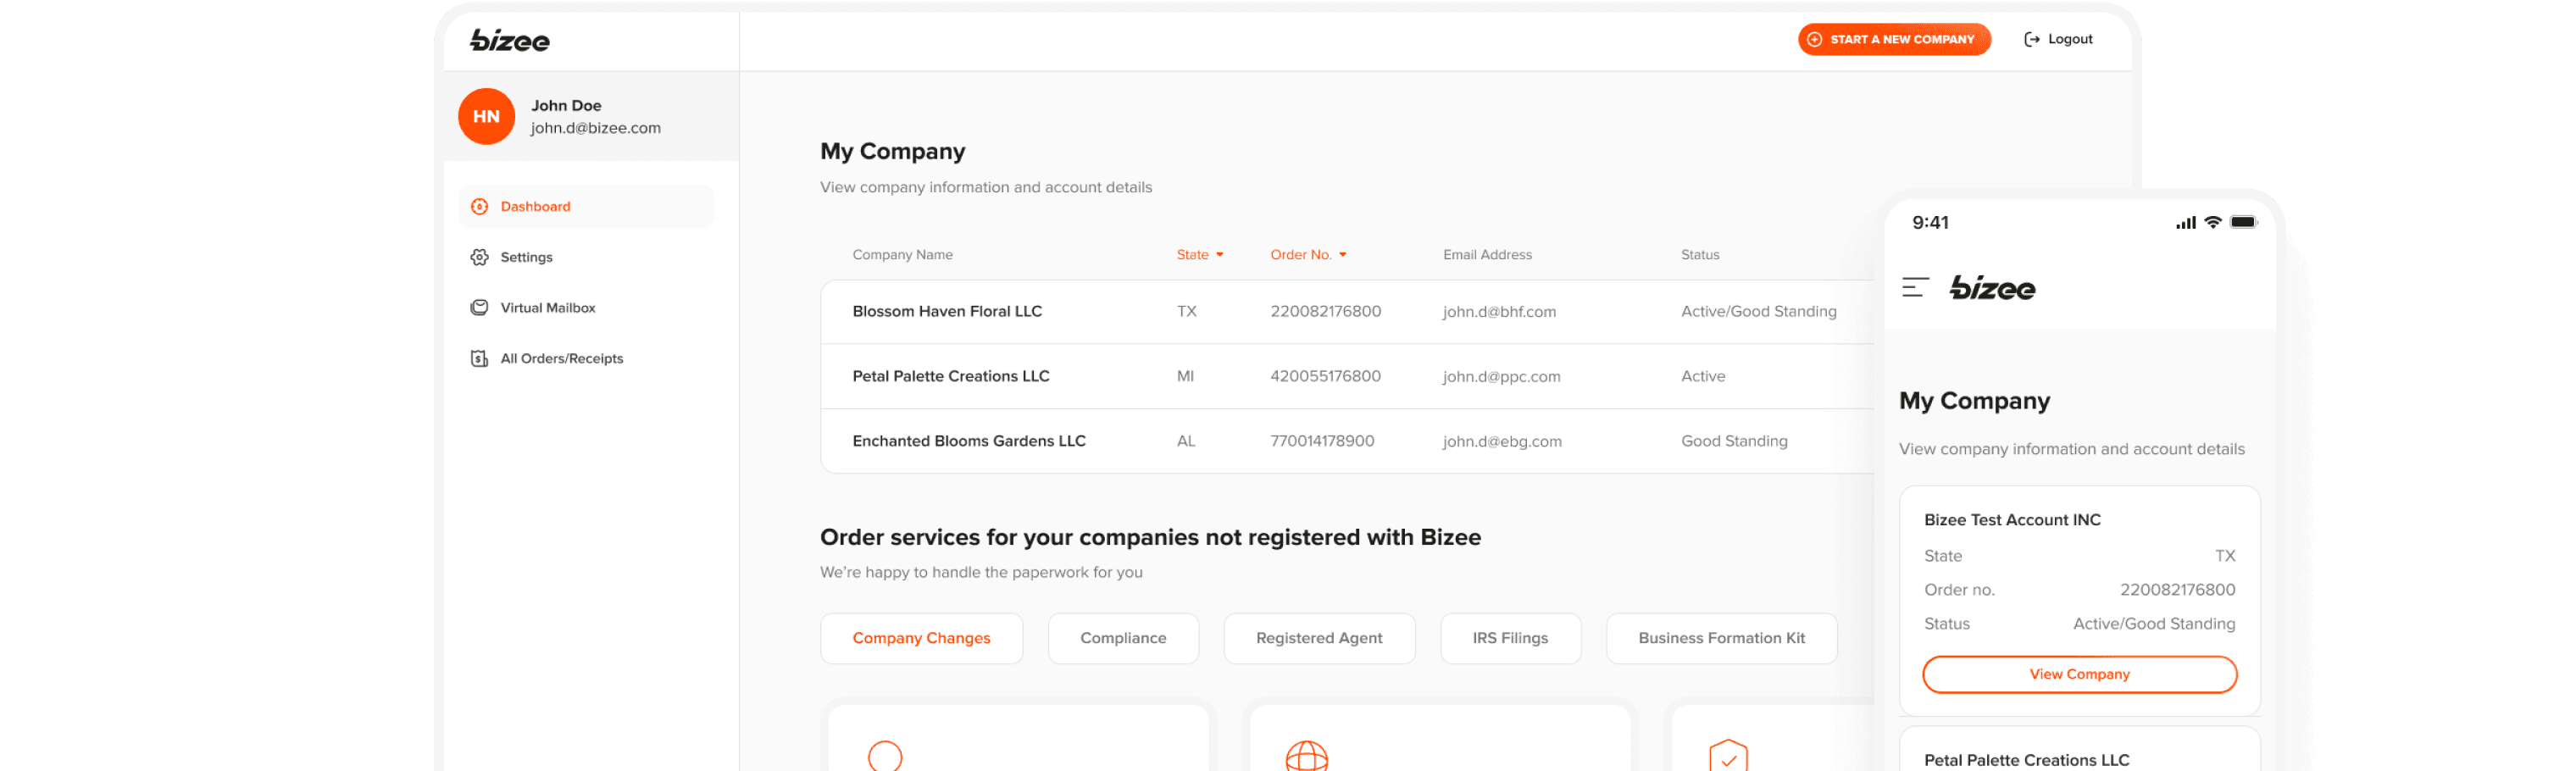Click Start a New Company button
Image resolution: width=2576 pixels, height=771 pixels.
pos(1895,40)
